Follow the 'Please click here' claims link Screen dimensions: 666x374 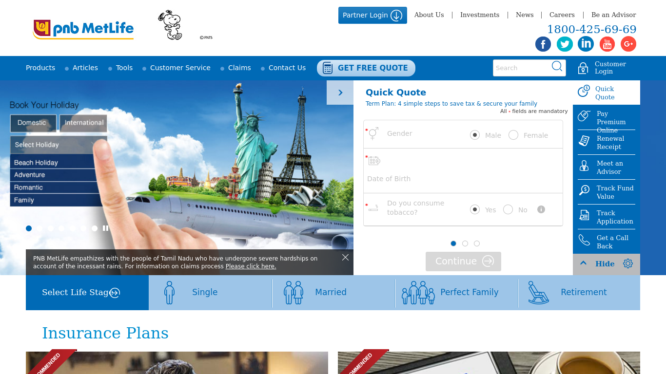coord(251,266)
